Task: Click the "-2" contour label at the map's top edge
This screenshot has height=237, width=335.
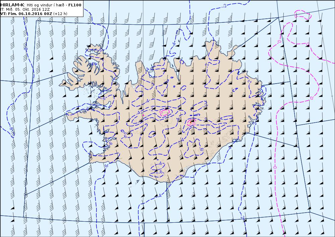Action: tap(224, 6)
